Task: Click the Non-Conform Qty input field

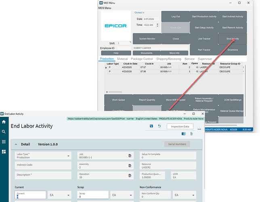Action: (x=155, y=195)
